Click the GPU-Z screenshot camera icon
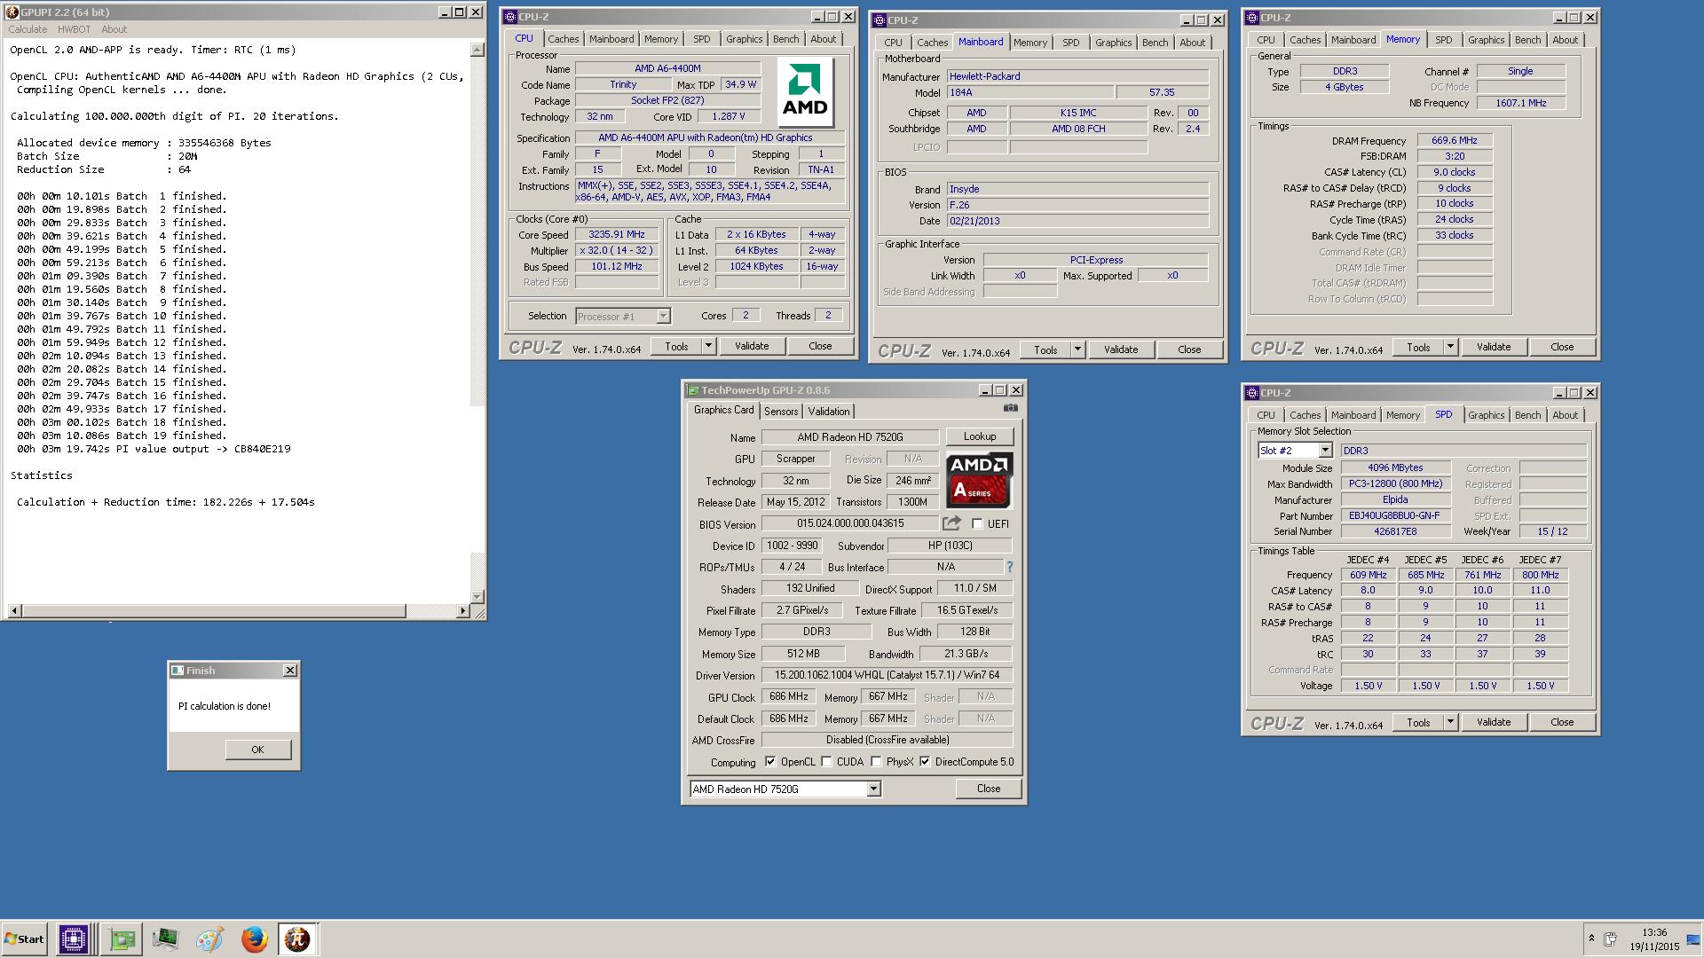The image size is (1704, 958). tap(1010, 408)
